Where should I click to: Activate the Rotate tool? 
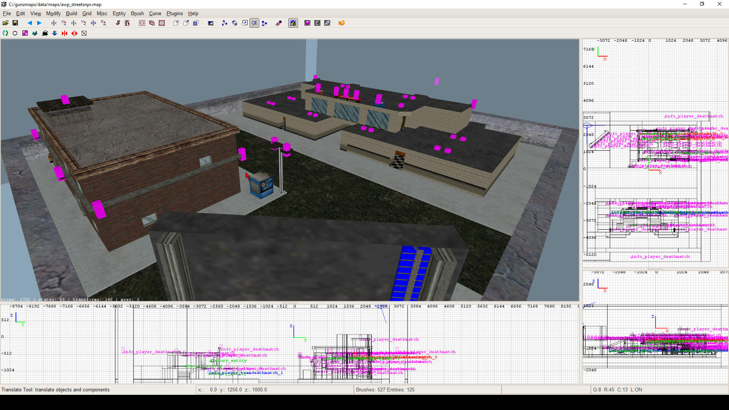point(234,23)
